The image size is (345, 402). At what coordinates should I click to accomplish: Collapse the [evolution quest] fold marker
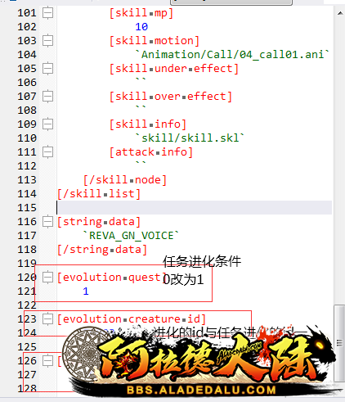47,278
